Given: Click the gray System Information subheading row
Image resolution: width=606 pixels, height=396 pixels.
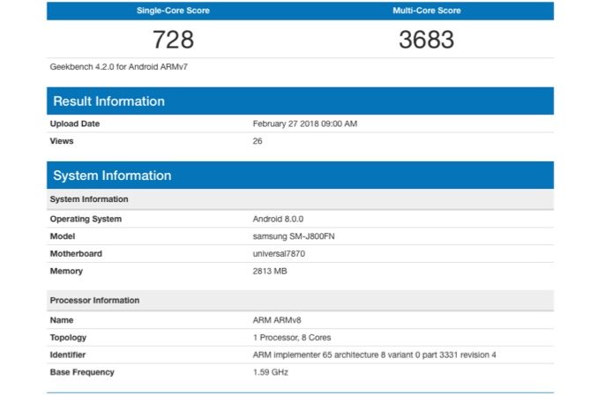Looking at the screenshot, I should pyautogui.click(x=300, y=199).
